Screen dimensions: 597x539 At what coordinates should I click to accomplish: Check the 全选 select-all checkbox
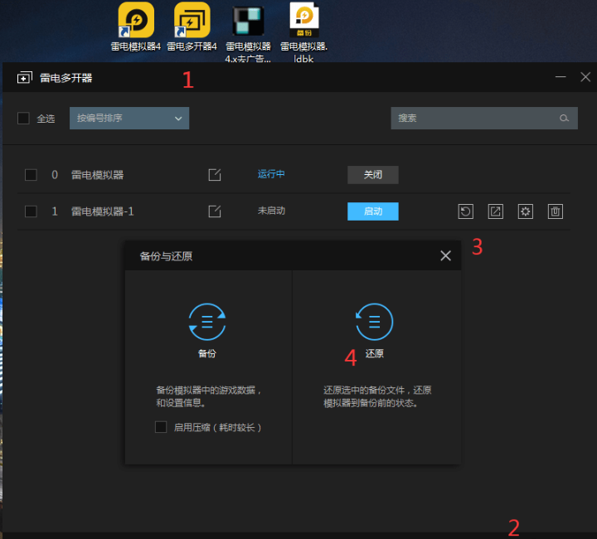[x=23, y=119]
